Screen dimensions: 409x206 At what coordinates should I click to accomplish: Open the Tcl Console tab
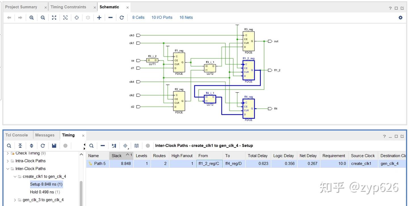tap(16, 135)
